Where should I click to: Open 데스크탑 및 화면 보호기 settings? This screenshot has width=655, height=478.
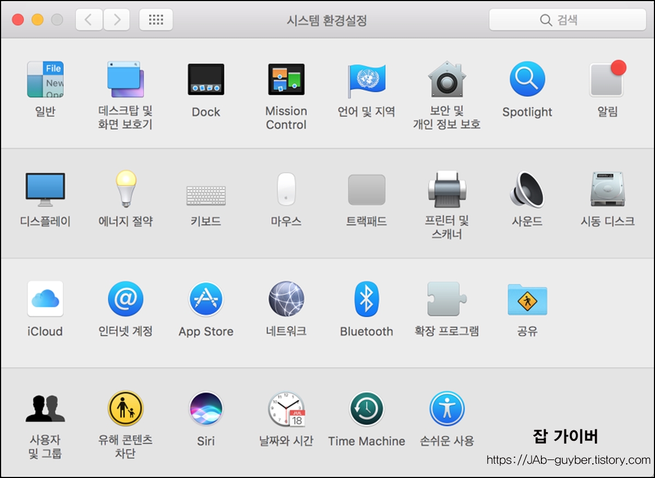[126, 80]
